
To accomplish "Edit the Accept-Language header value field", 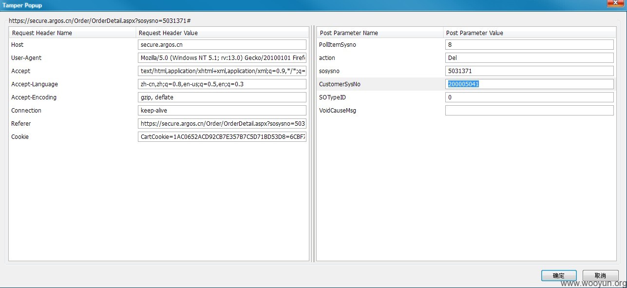I will pos(222,84).
